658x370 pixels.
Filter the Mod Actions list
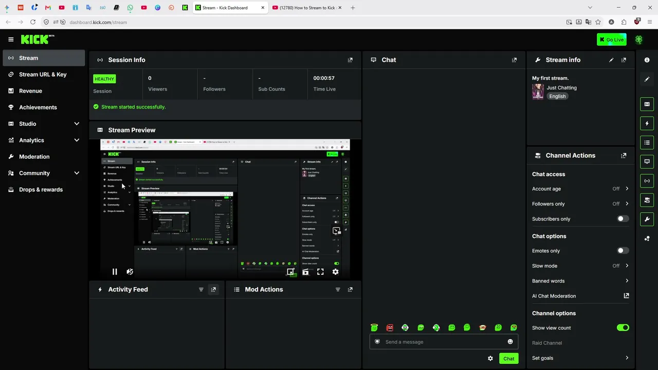338,290
